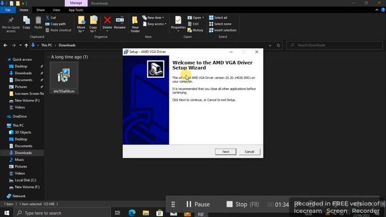Go forward with the Forward arrow
386x217 pixels.
tap(14, 45)
